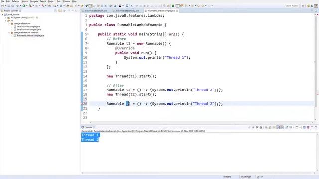Open the Open Console dropdown arrow
The height and width of the screenshot is (179, 319).
click(x=300, y=127)
